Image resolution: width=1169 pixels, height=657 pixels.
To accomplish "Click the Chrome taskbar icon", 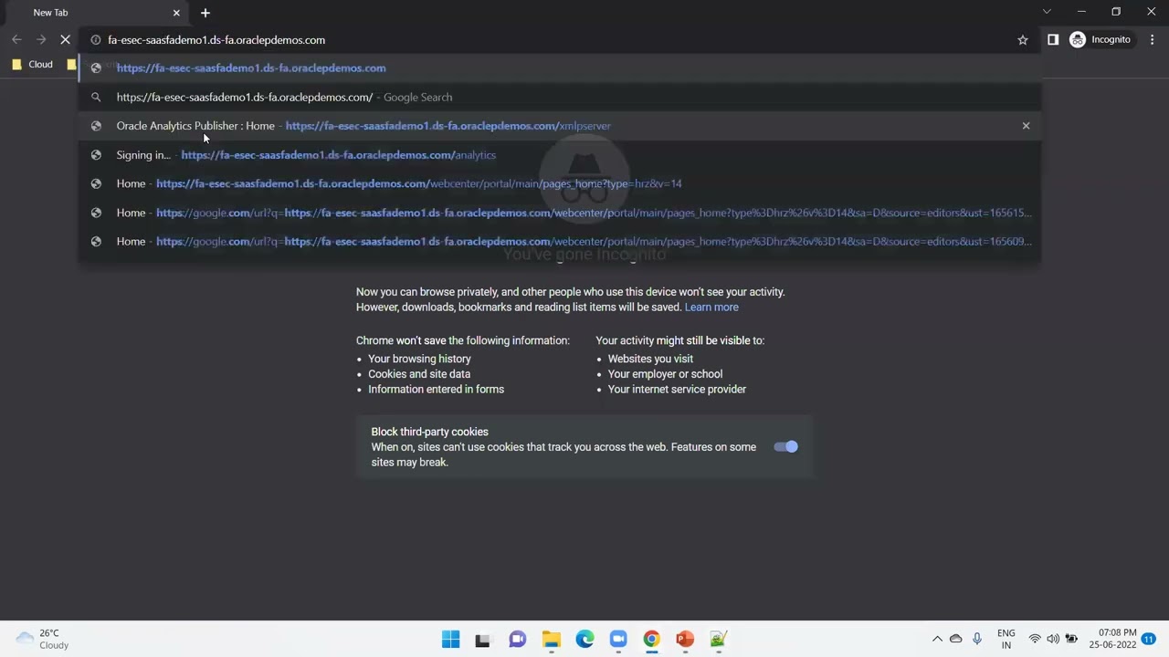I will click(x=651, y=640).
